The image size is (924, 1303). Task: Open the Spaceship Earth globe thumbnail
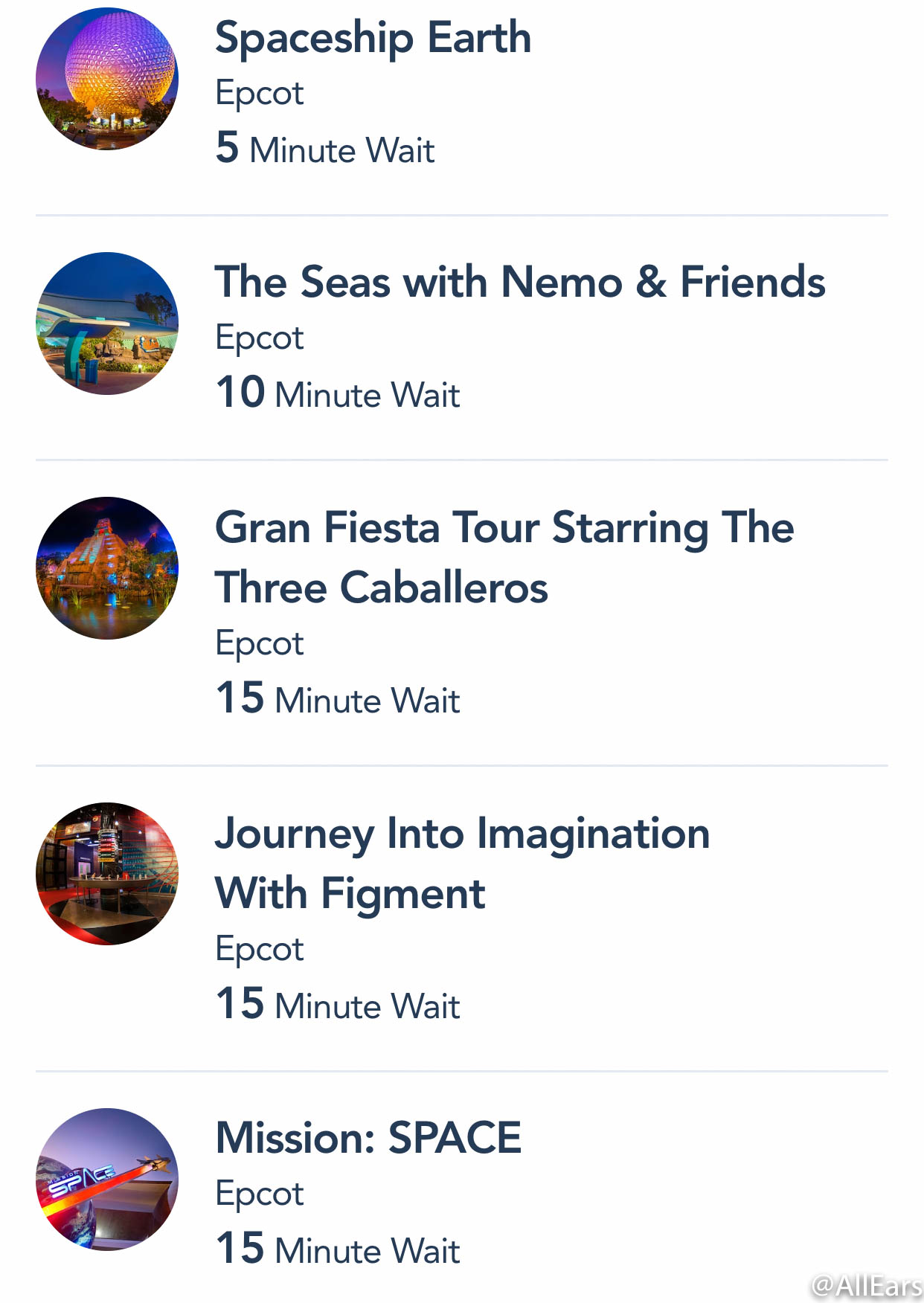click(x=107, y=79)
